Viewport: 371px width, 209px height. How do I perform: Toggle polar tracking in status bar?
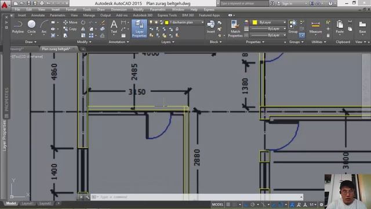pos(253,204)
